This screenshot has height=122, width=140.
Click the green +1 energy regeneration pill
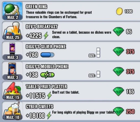[47, 75]
